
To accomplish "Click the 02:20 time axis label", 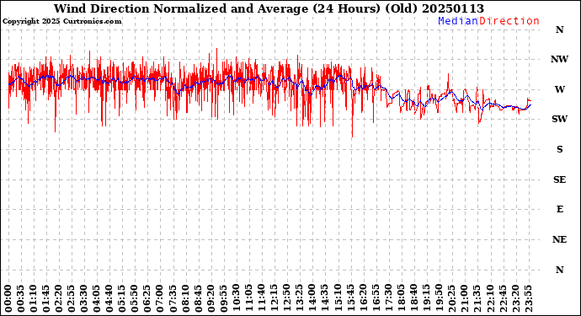I will (x=59, y=298).
